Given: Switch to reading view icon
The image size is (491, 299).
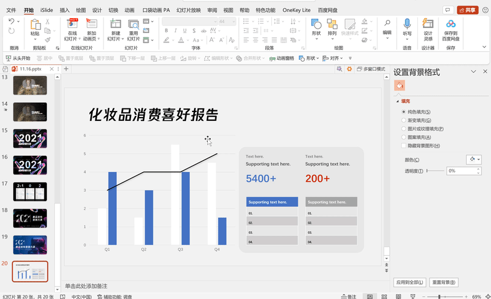Looking at the screenshot, I should 398,297.
